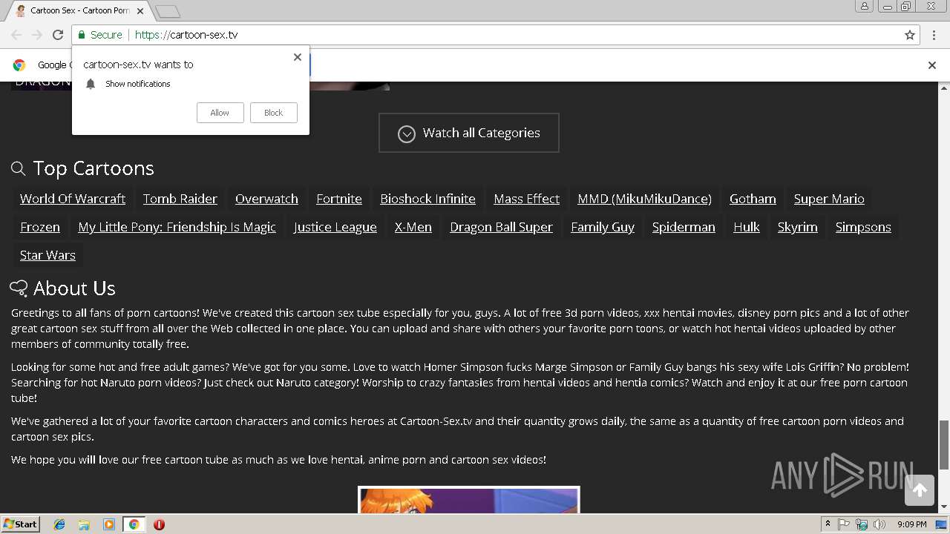Click the Secure padlock icon
The width and height of the screenshot is (950, 534).
click(82, 35)
